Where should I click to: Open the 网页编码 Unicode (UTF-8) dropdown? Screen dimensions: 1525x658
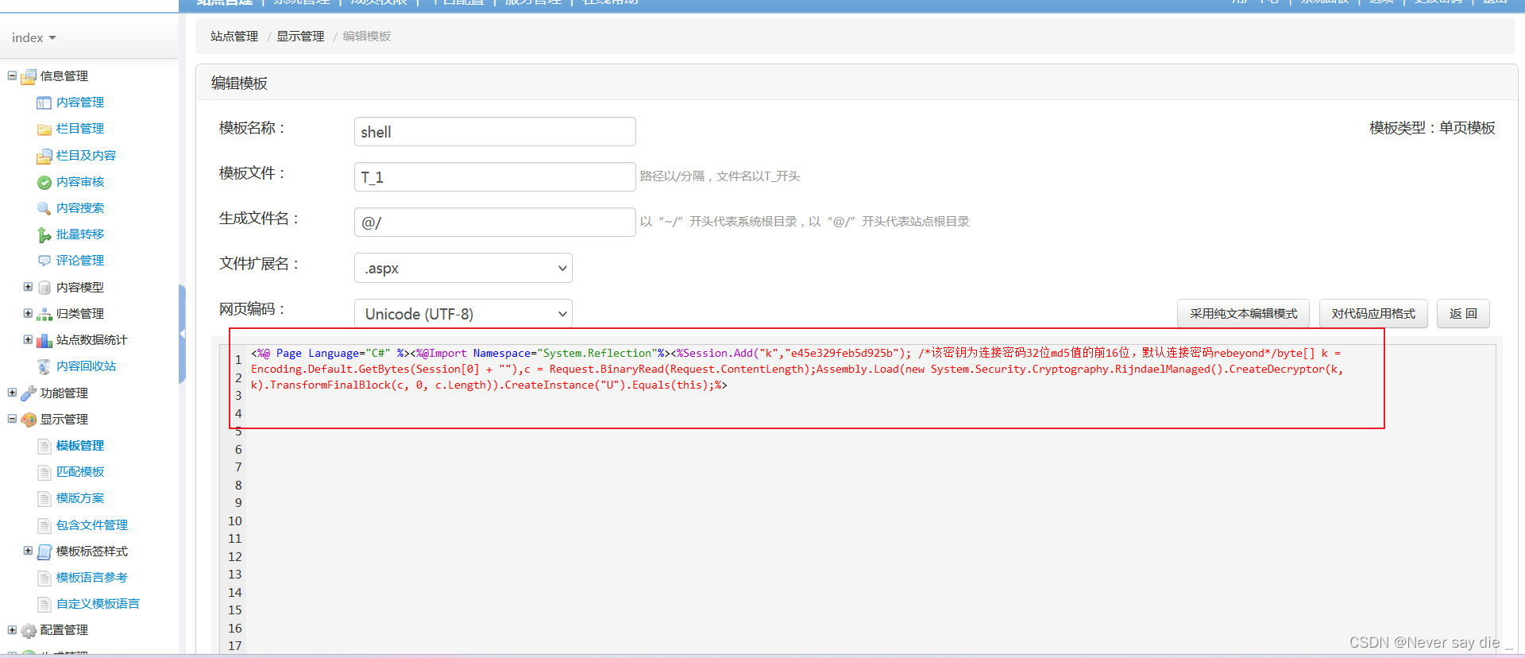(x=463, y=313)
